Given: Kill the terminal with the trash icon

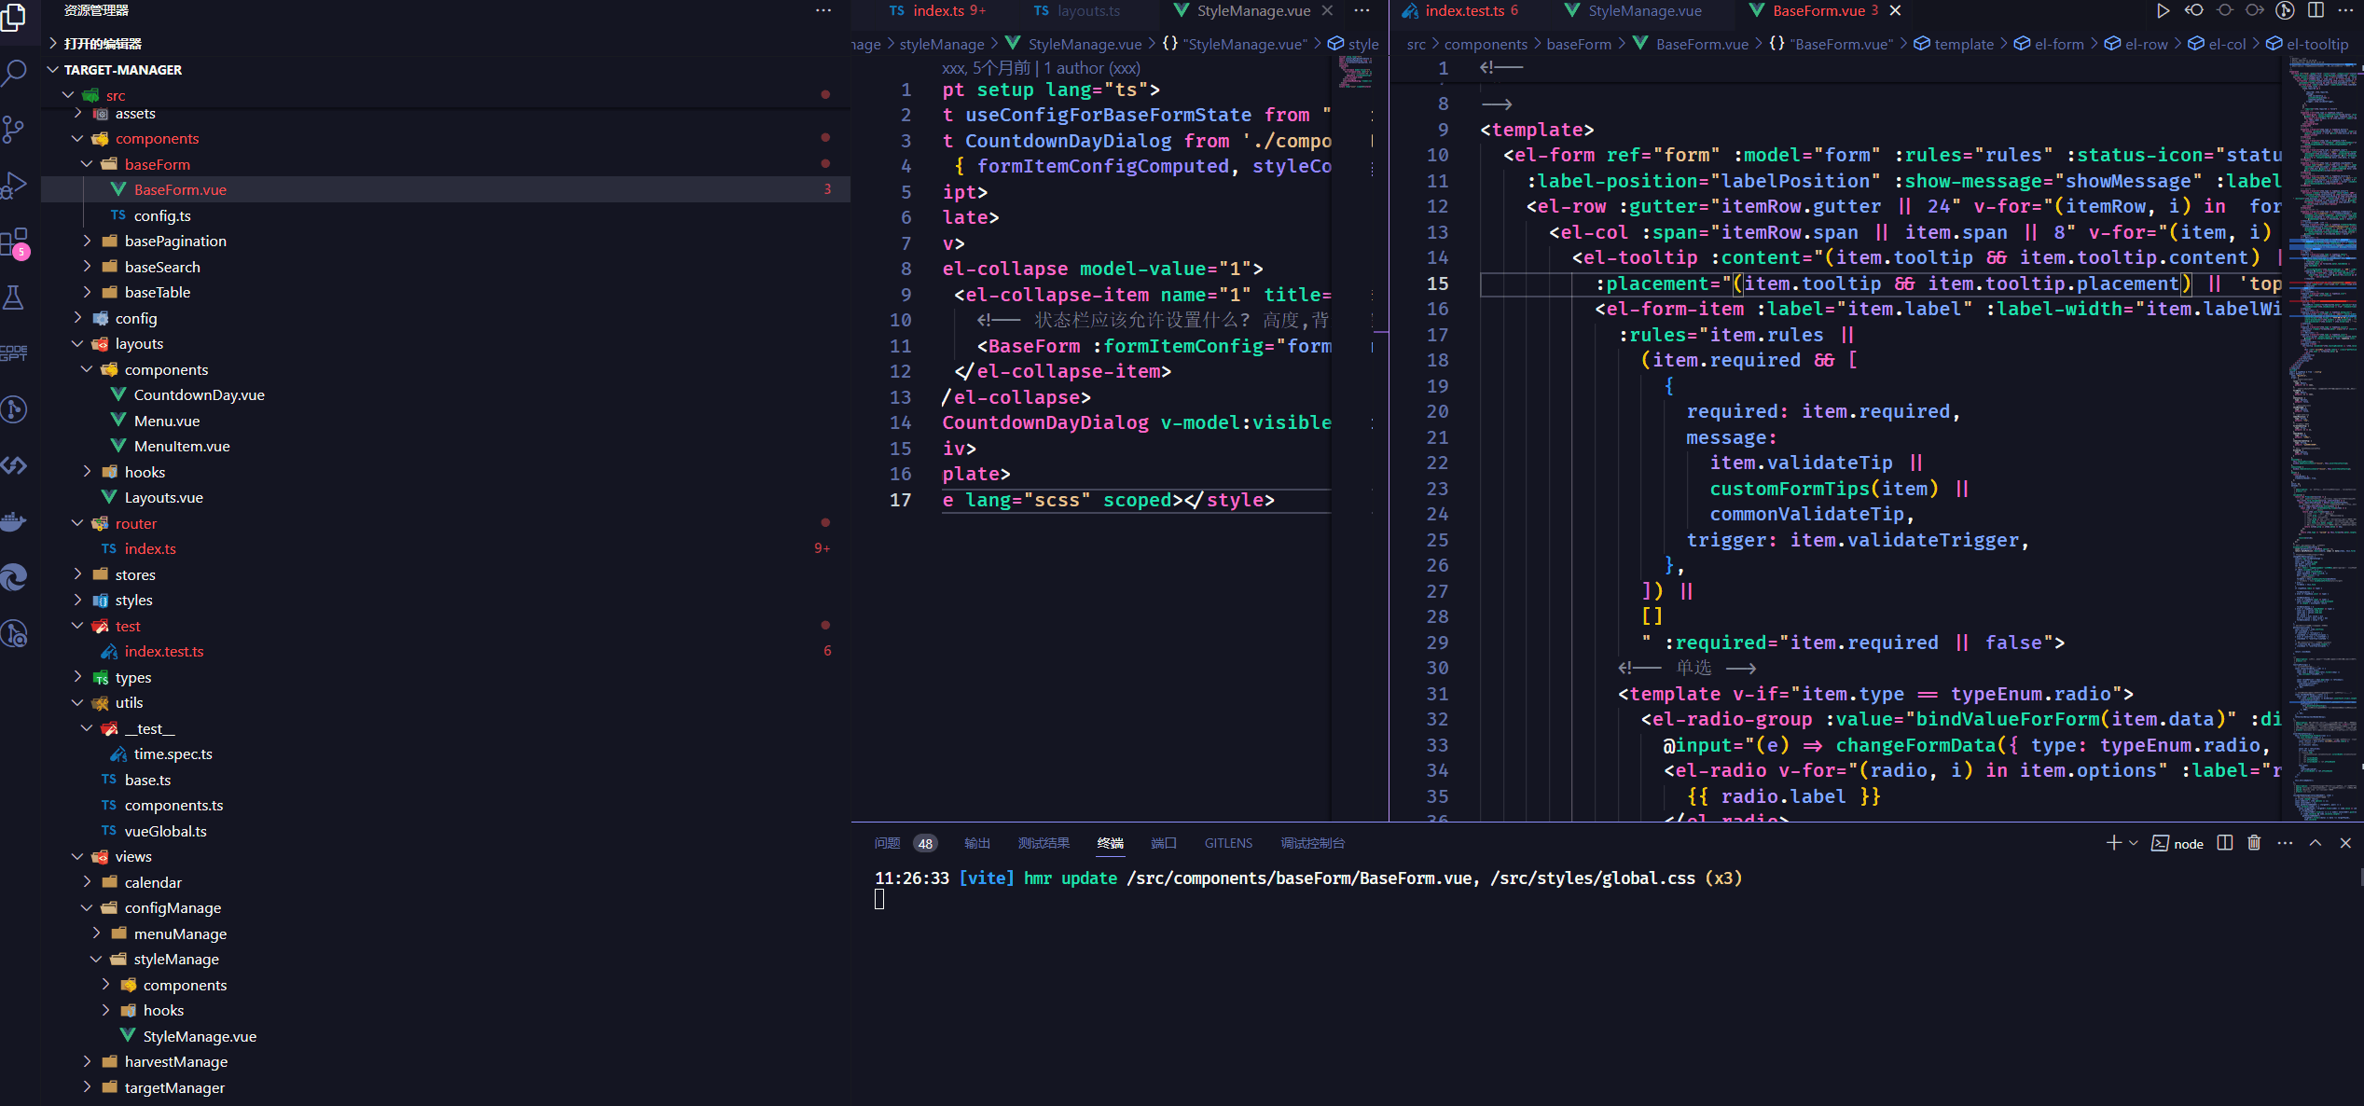Looking at the screenshot, I should pos(2254,842).
